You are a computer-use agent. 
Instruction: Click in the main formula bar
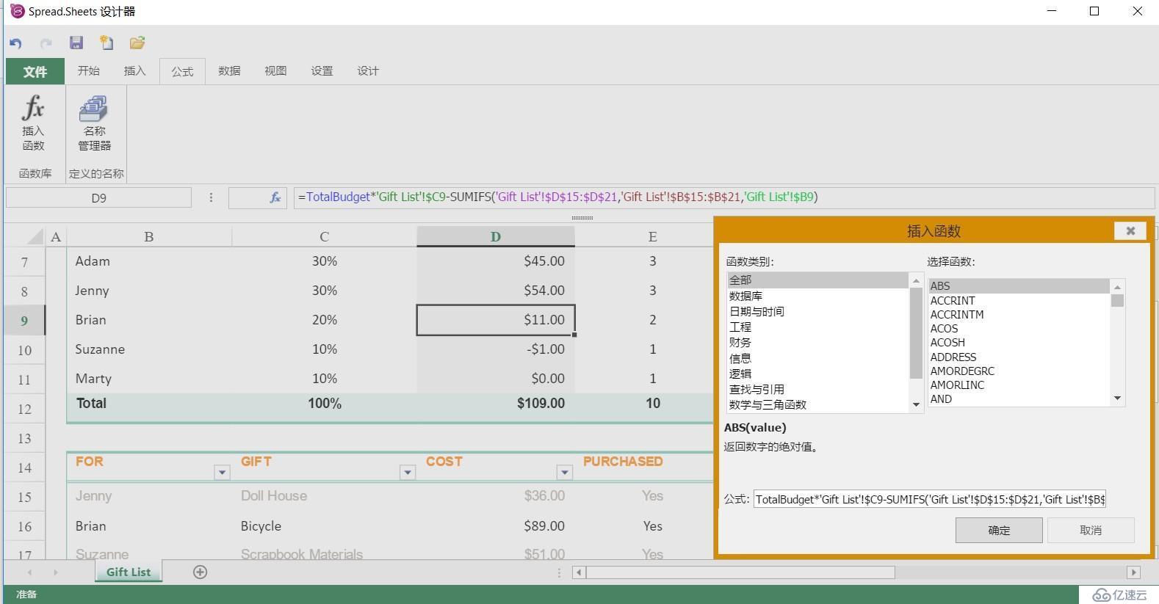[723, 197]
